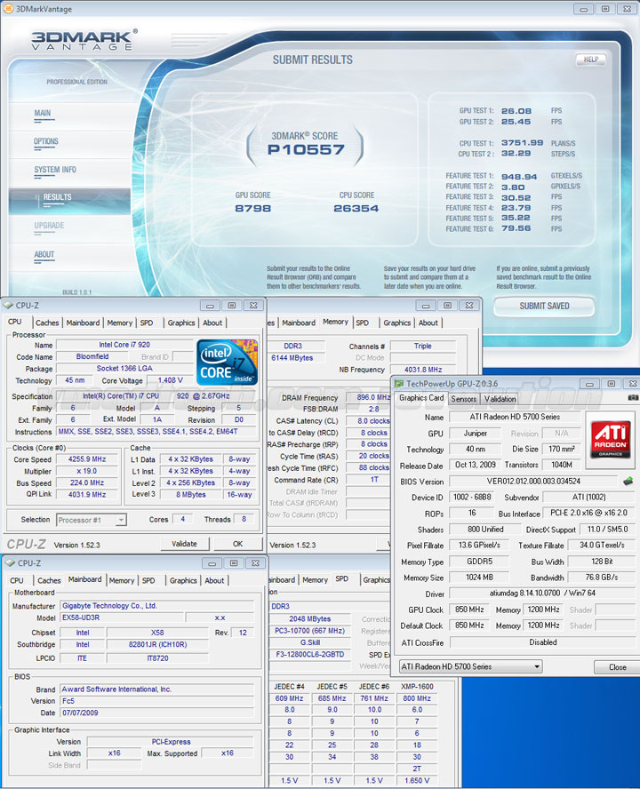
Task: Click the DRAM Frequency 896.0 MHz value
Action: [x=369, y=397]
